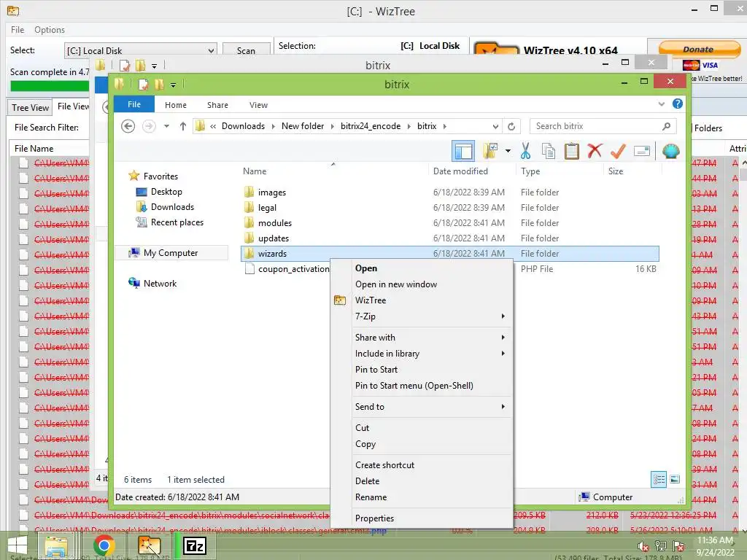Switch to large icons view toggle
This screenshot has height=560, width=747.
(675, 480)
